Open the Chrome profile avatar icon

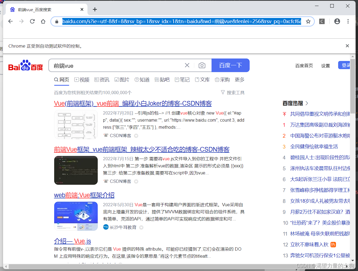337,21
